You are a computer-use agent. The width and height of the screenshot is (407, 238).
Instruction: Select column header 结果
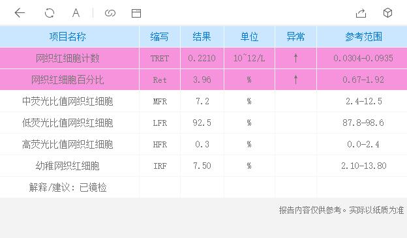pos(202,37)
